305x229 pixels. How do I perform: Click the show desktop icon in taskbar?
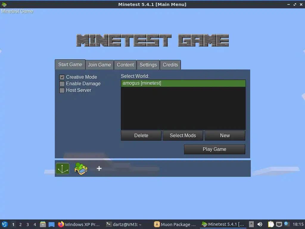coord(51,224)
